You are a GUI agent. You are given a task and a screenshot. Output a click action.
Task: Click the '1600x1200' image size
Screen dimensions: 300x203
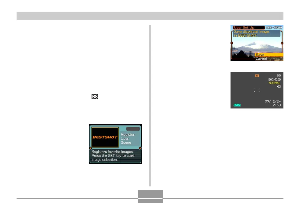(x=274, y=79)
